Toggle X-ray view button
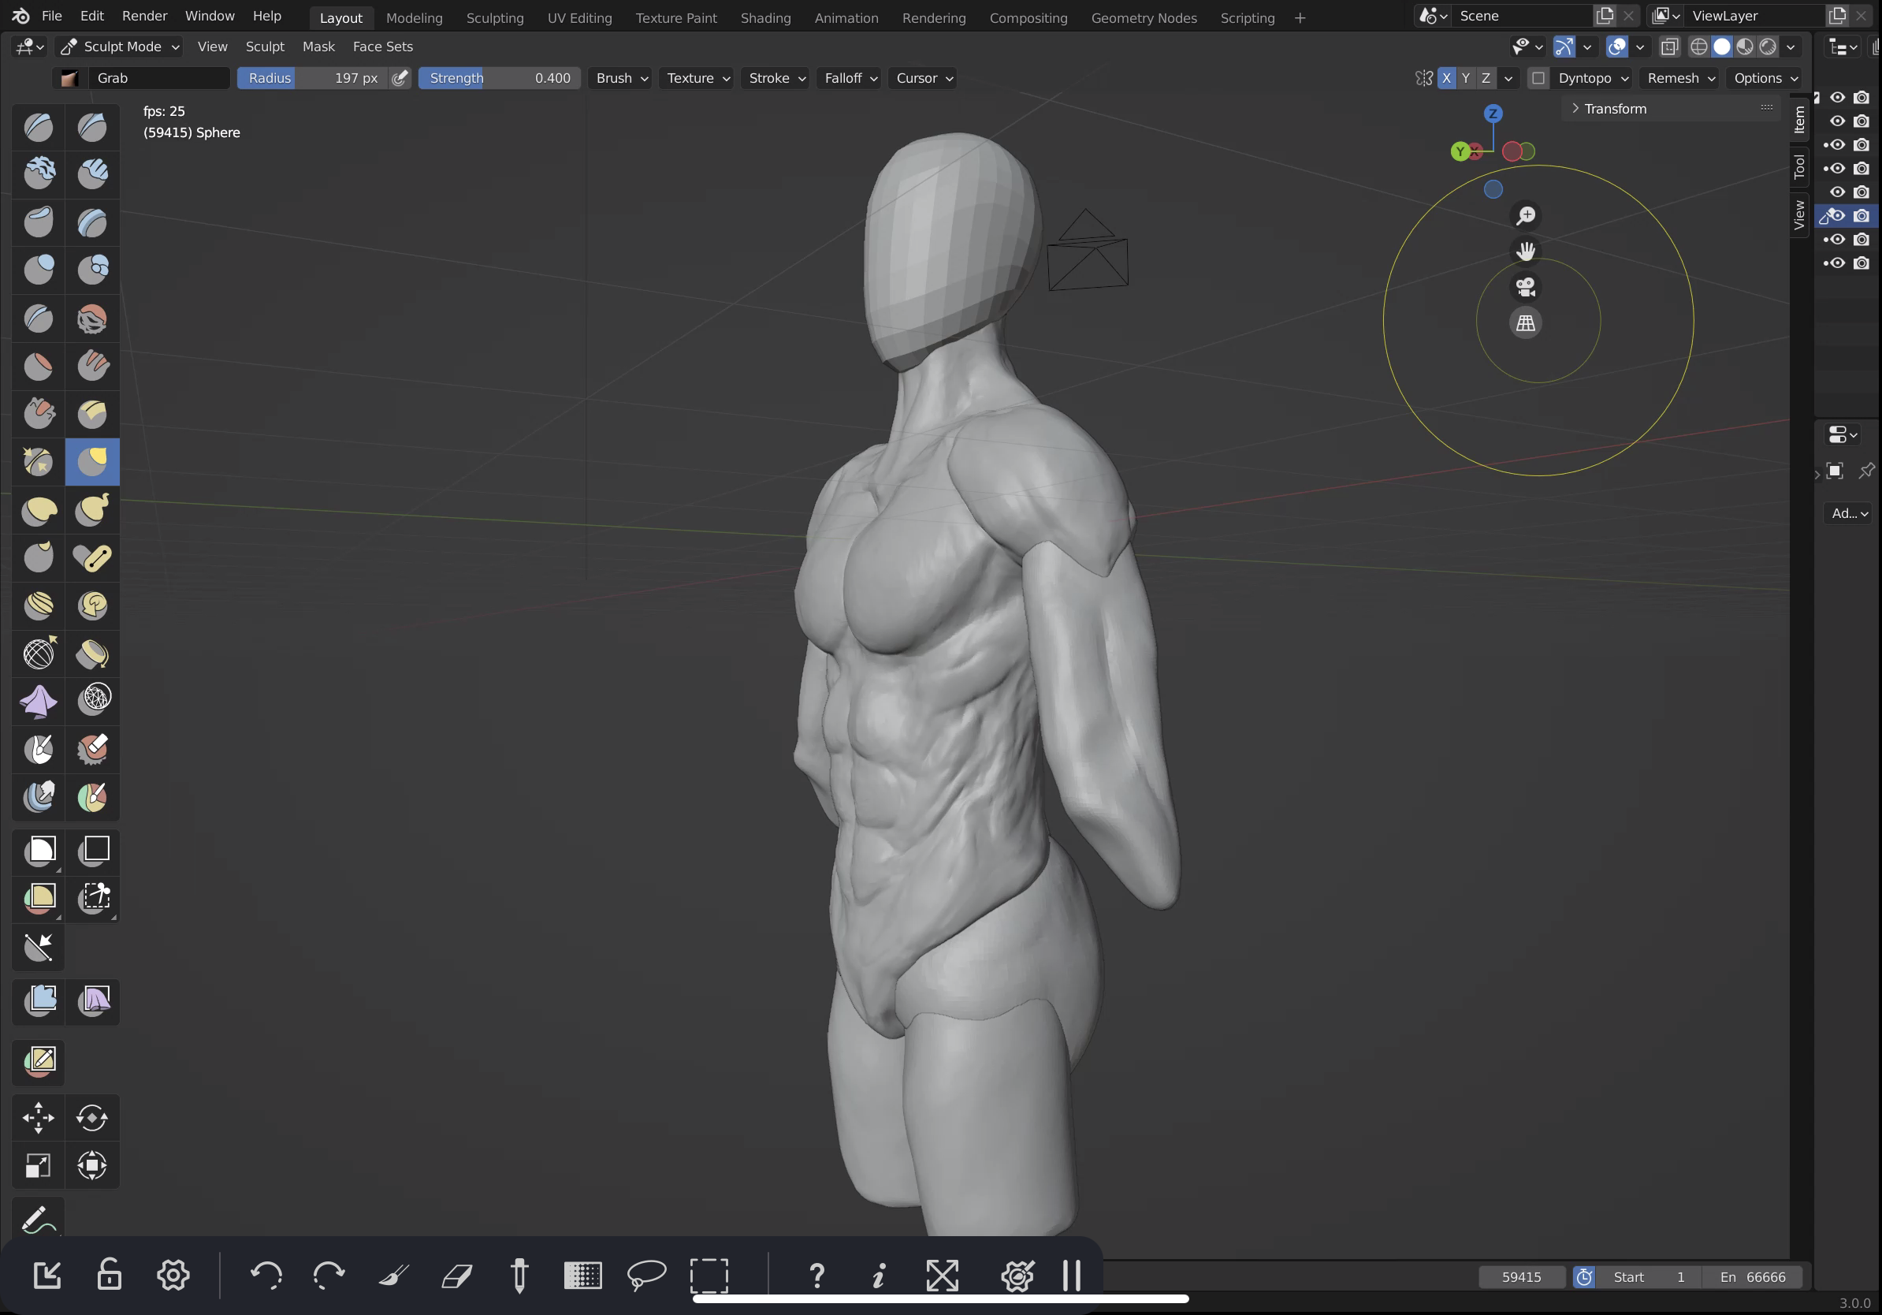1882x1315 pixels. (x=1669, y=47)
